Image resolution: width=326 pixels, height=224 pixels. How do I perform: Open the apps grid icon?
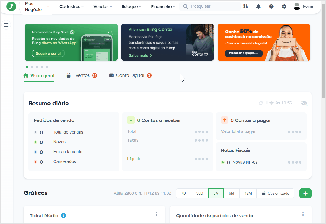[245, 6]
